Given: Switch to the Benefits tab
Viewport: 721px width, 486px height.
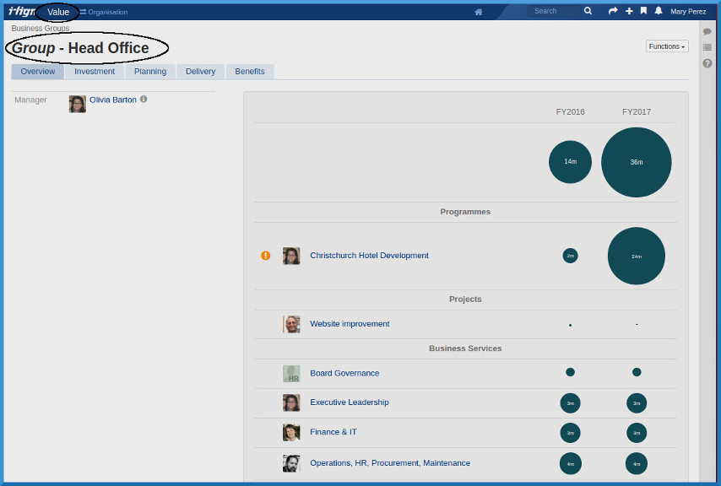Looking at the screenshot, I should pyautogui.click(x=250, y=72).
